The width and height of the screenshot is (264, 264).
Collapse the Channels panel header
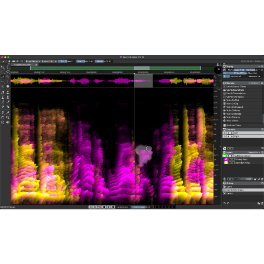pos(243,129)
